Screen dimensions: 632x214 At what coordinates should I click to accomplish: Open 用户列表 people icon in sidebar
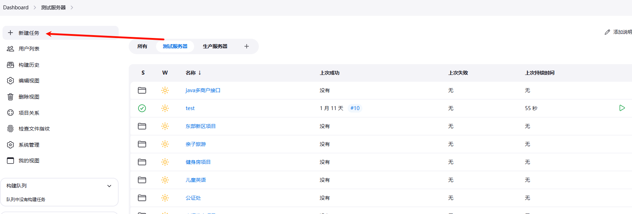[x=10, y=49]
